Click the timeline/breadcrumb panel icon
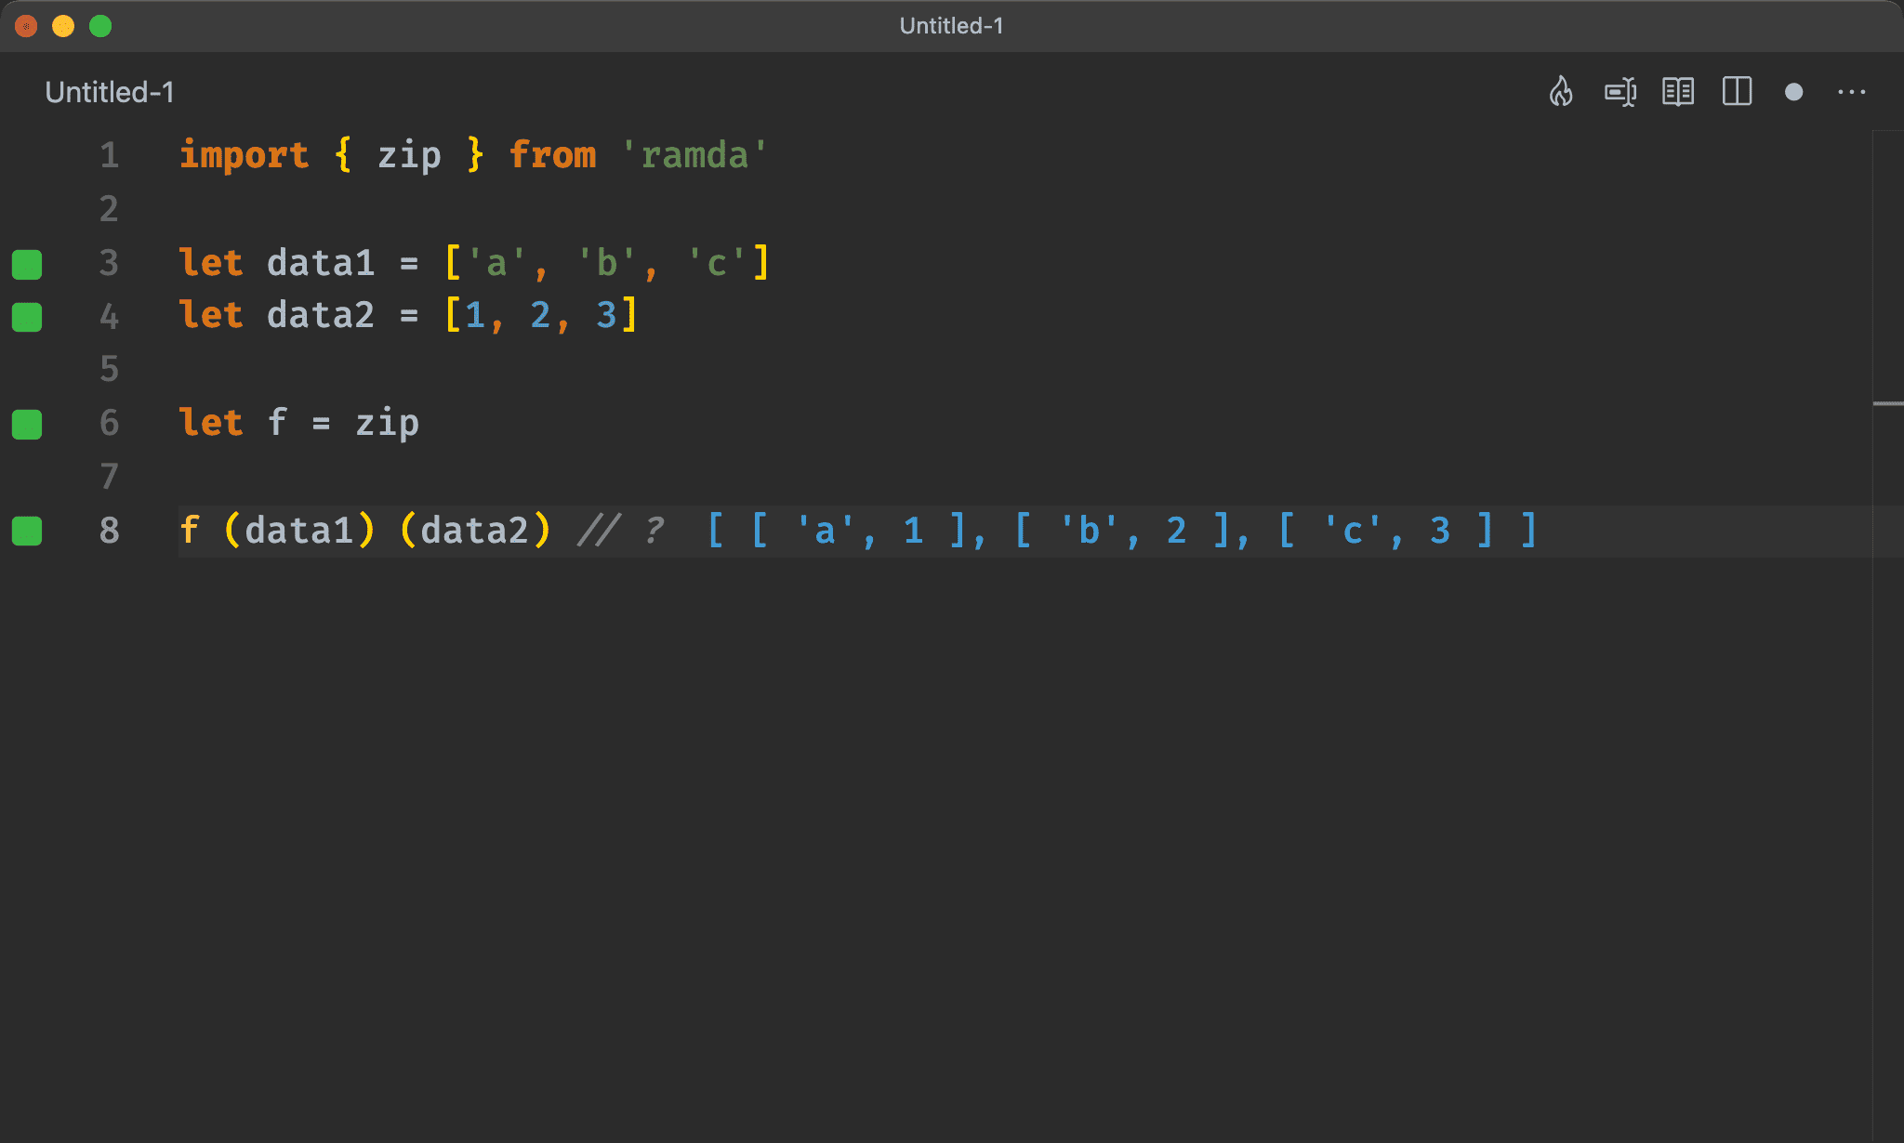Image resolution: width=1904 pixels, height=1143 pixels. [x=1621, y=91]
